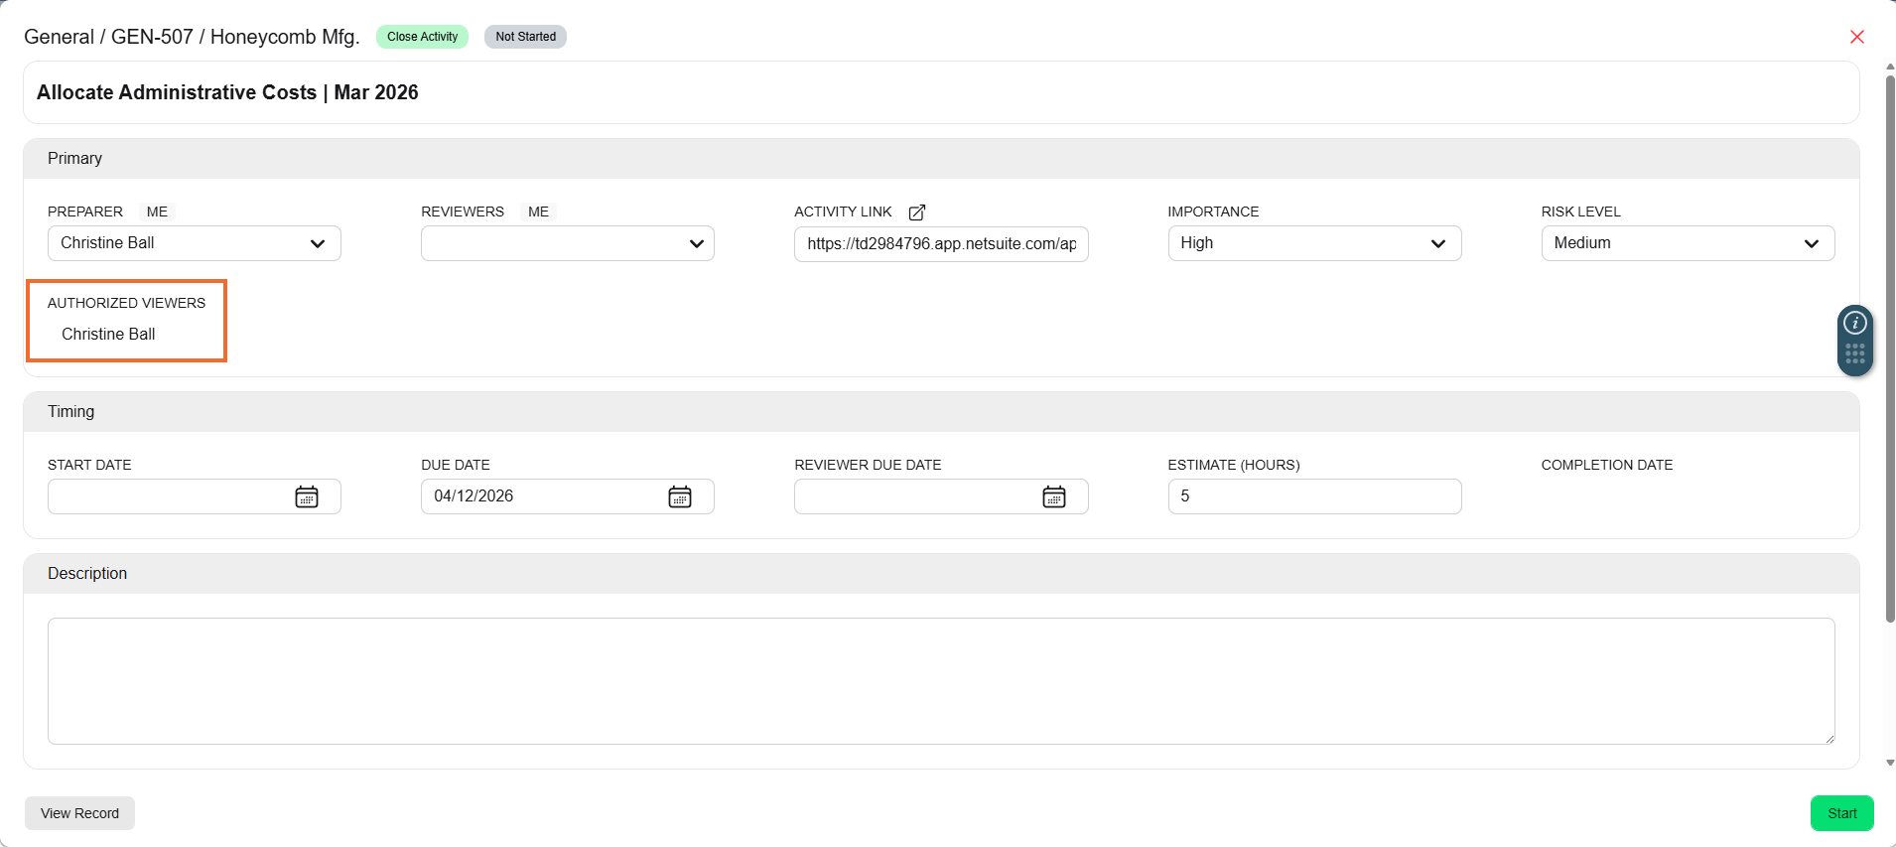Close the dialog with red X

click(x=1856, y=37)
